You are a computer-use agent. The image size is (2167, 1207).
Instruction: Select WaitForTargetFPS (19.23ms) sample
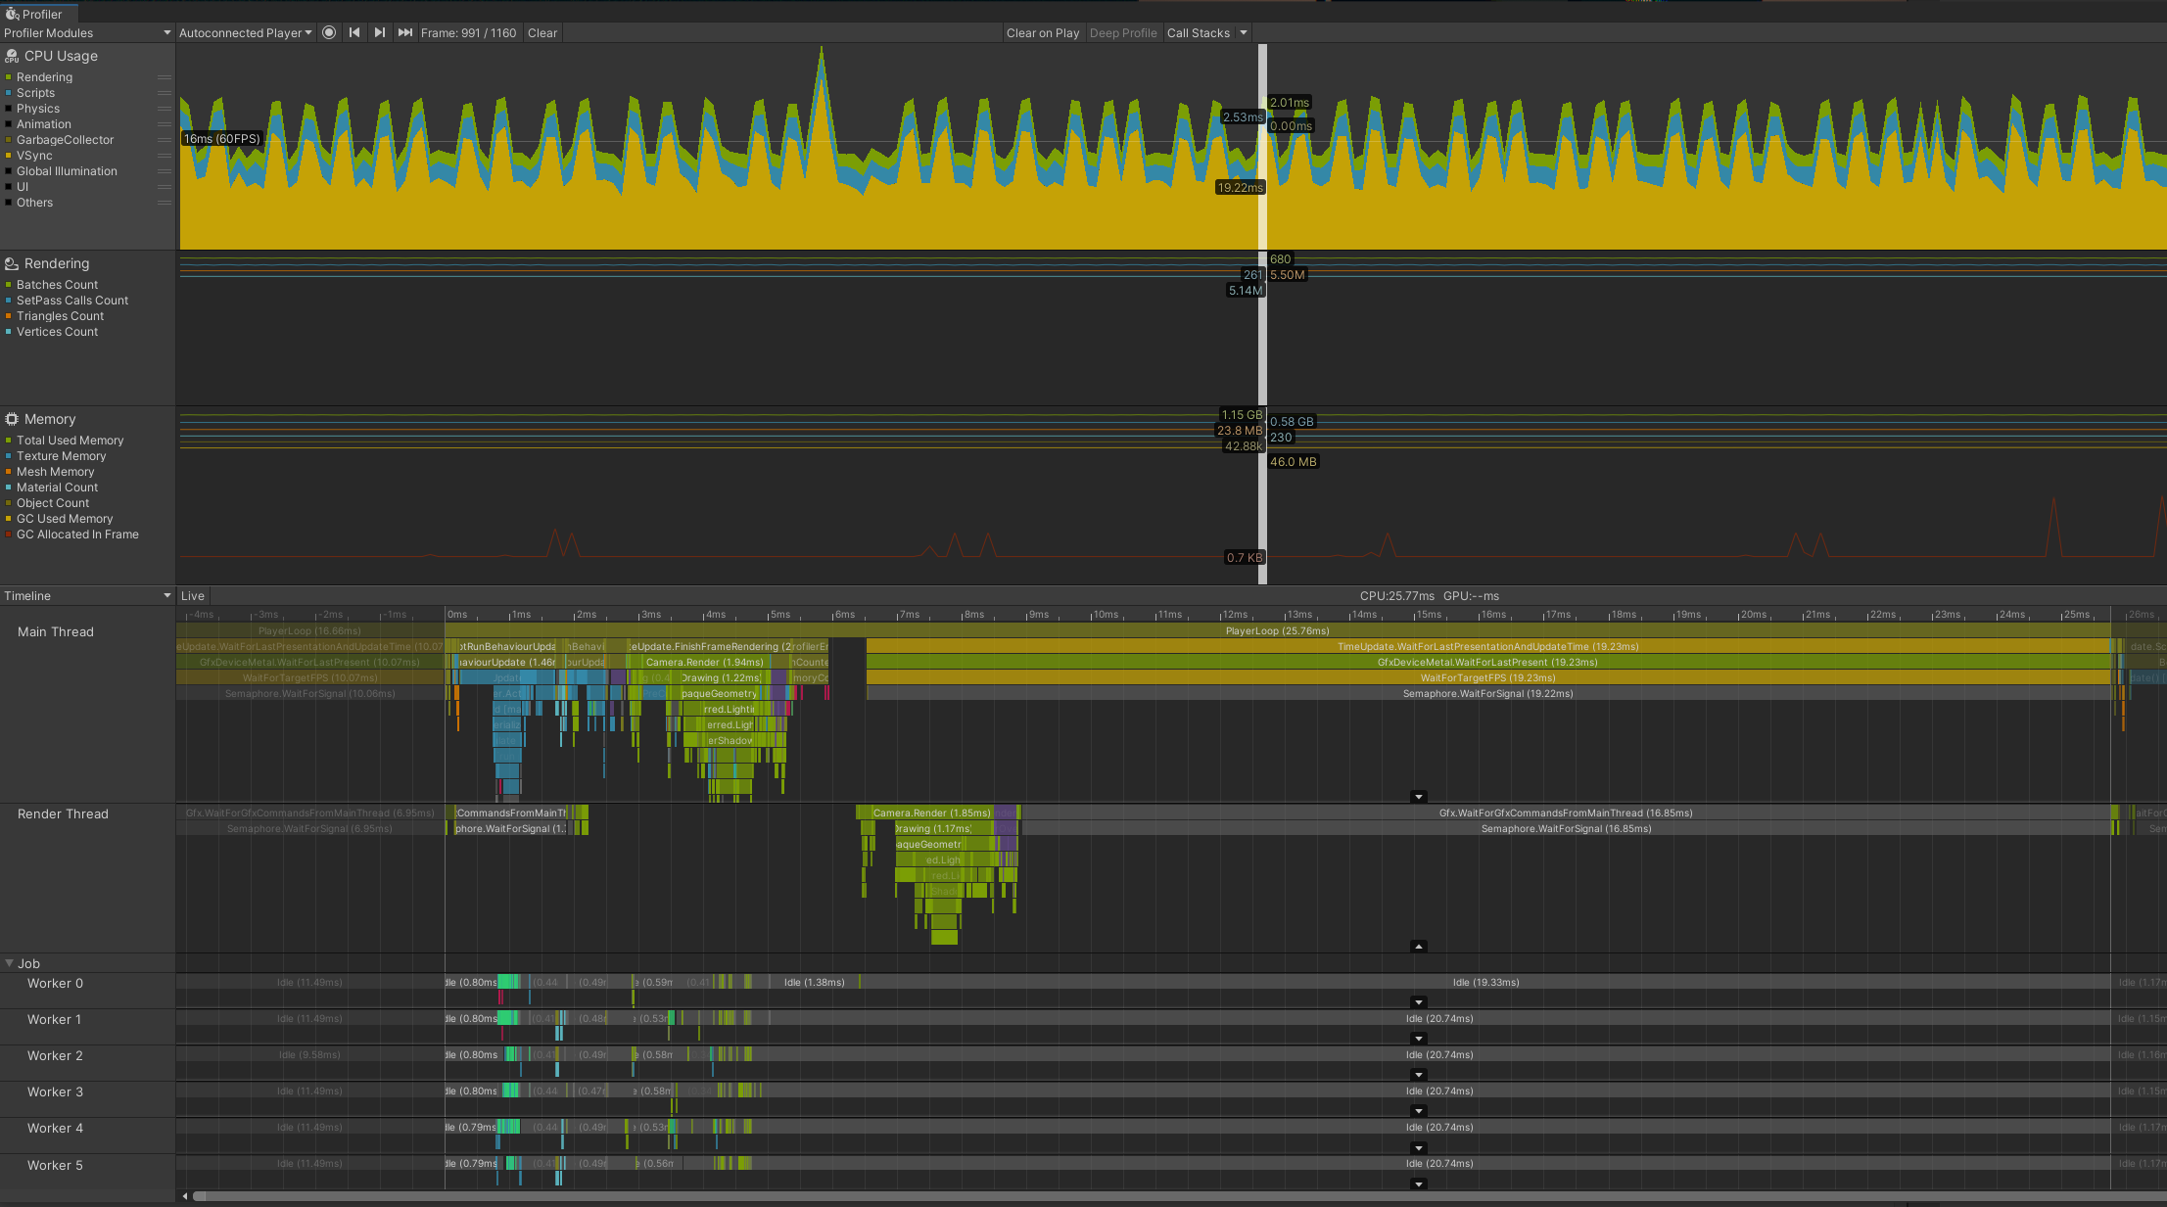[x=1487, y=677]
